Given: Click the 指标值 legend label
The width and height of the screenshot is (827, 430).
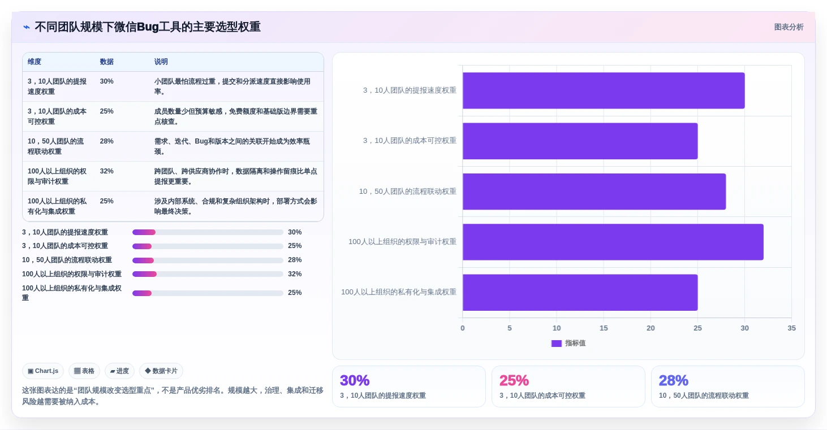Looking at the screenshot, I should click(575, 344).
